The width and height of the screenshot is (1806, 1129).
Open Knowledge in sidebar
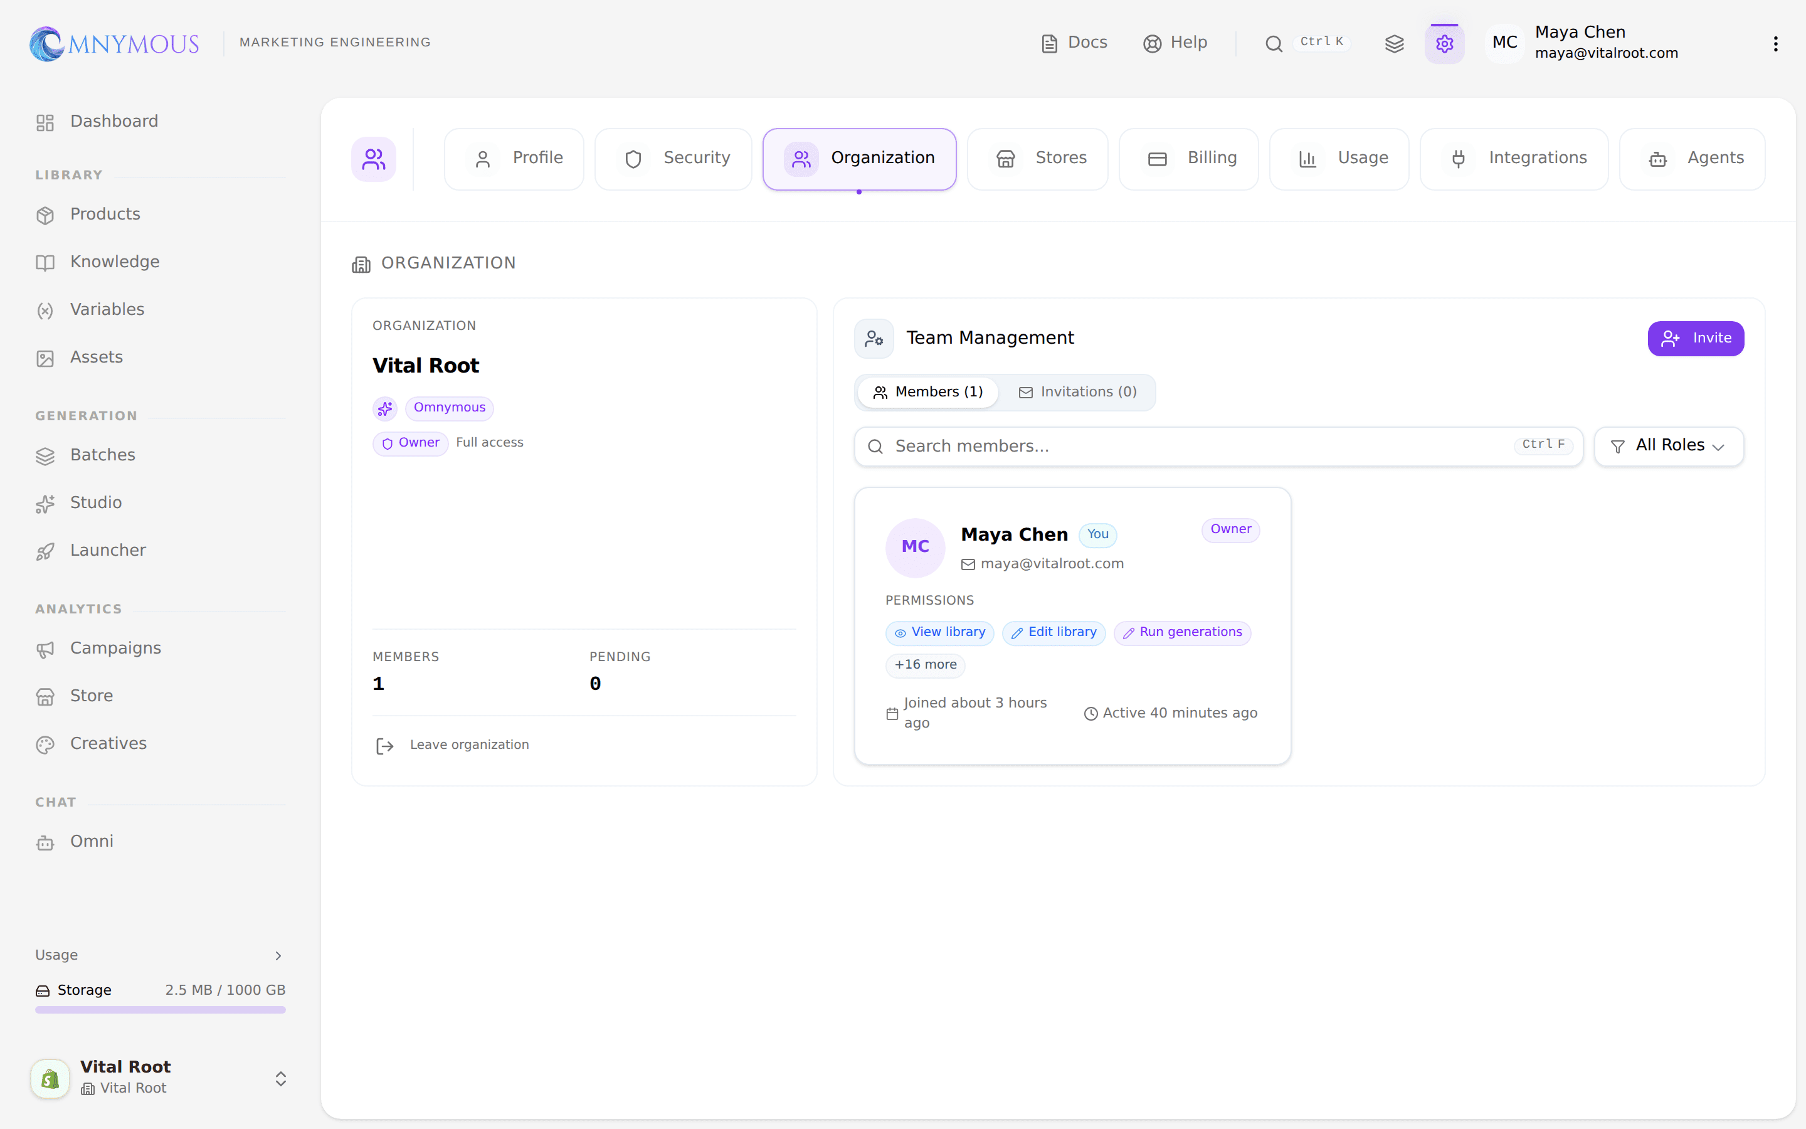click(x=161, y=262)
